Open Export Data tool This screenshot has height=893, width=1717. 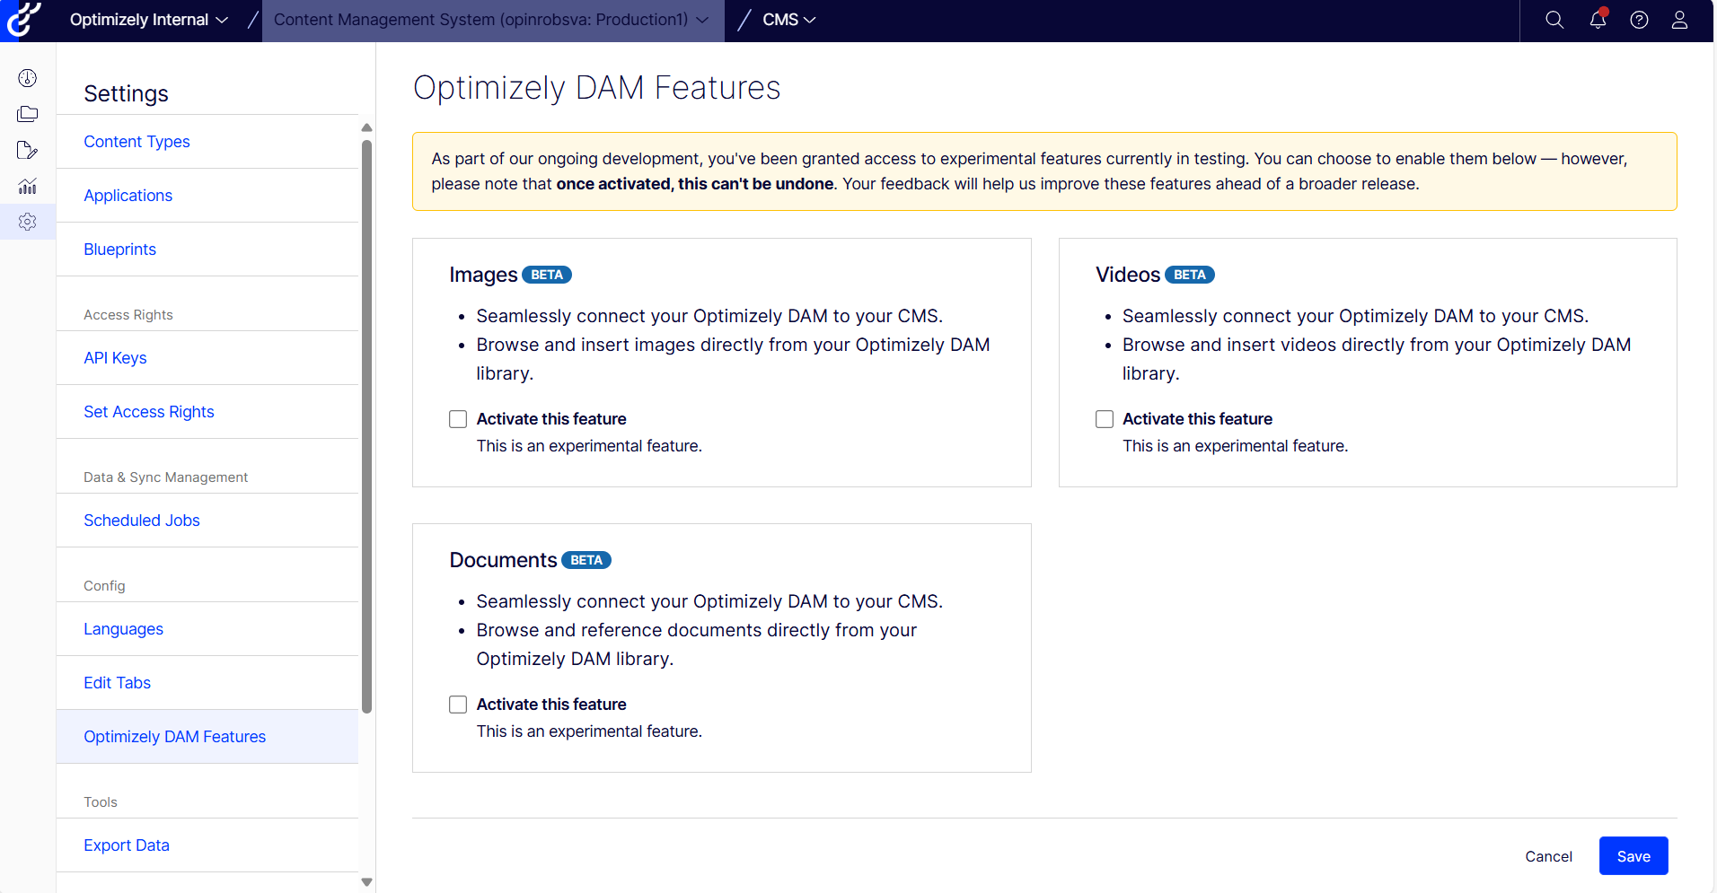point(127,845)
